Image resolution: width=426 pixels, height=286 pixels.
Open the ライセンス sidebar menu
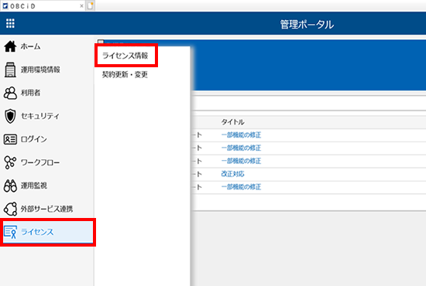tap(48, 232)
